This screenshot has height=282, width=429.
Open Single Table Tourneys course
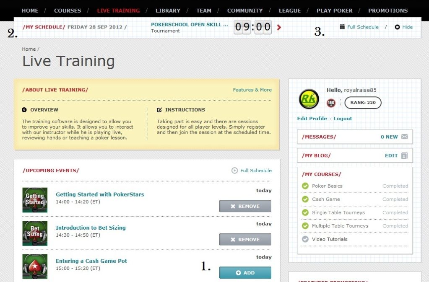coord(338,212)
